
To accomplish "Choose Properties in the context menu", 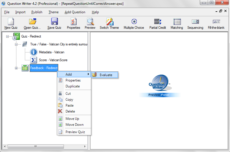I will point(74,80).
